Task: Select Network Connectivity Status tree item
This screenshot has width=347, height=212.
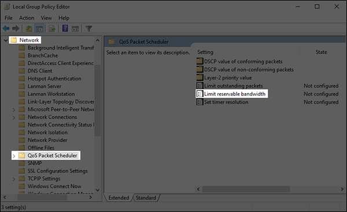Action: point(61,125)
